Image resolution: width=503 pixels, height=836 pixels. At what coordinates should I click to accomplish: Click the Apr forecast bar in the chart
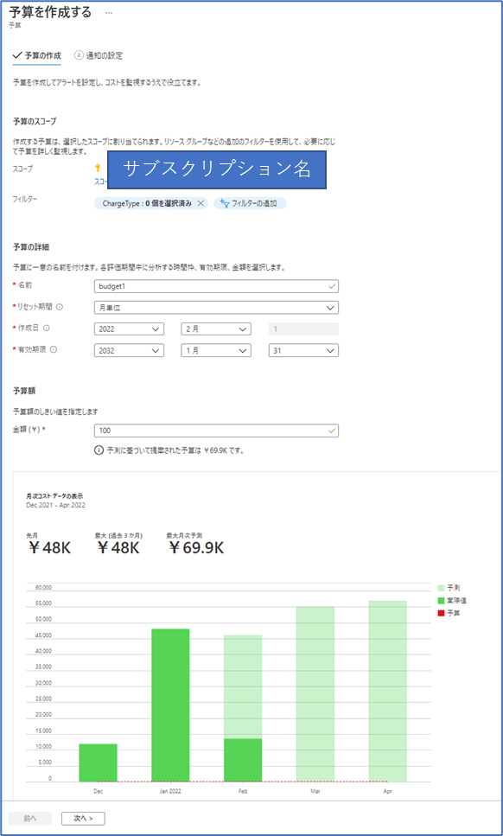[x=387, y=692]
